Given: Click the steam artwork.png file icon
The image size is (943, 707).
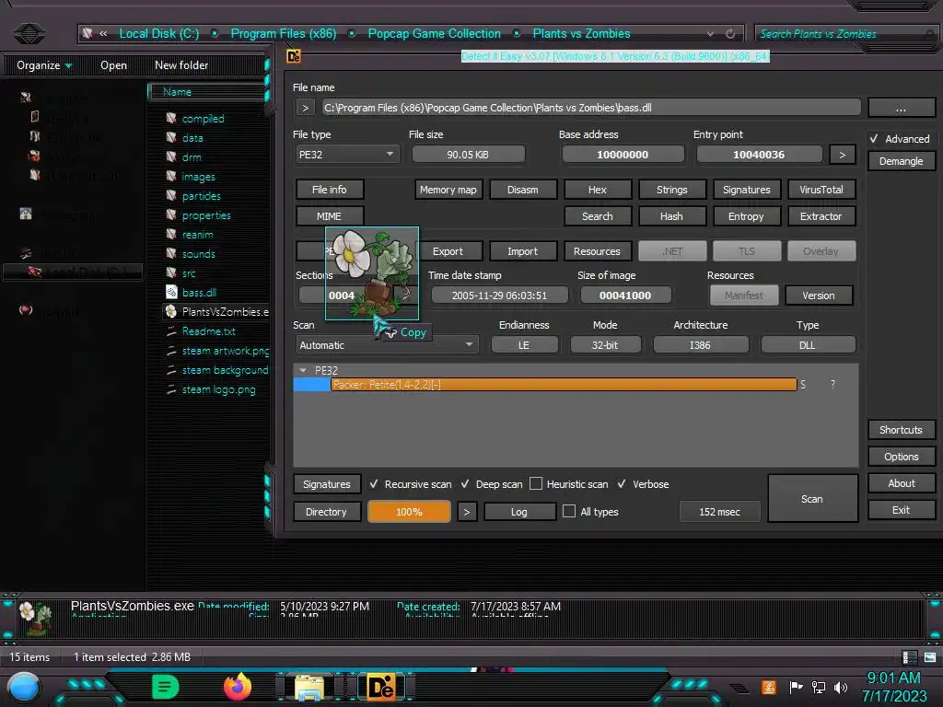Looking at the screenshot, I should point(171,351).
